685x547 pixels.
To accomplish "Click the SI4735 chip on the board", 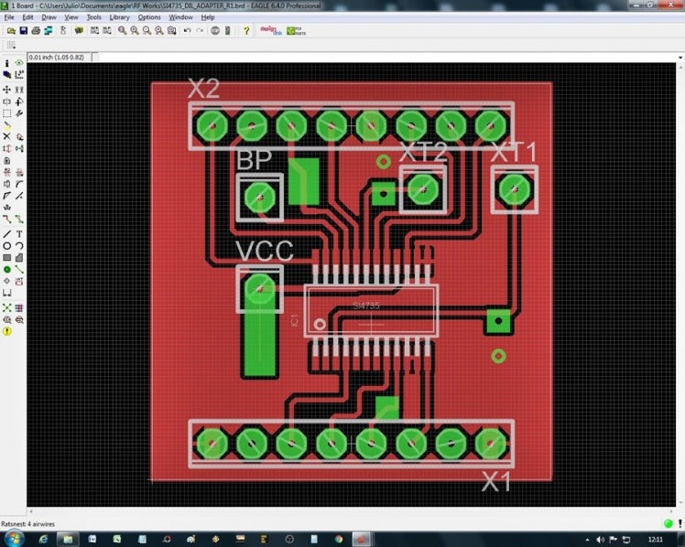I will tap(371, 311).
